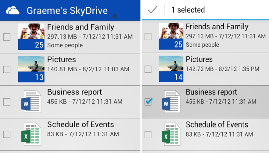Check Business report box in left panel

7,102
